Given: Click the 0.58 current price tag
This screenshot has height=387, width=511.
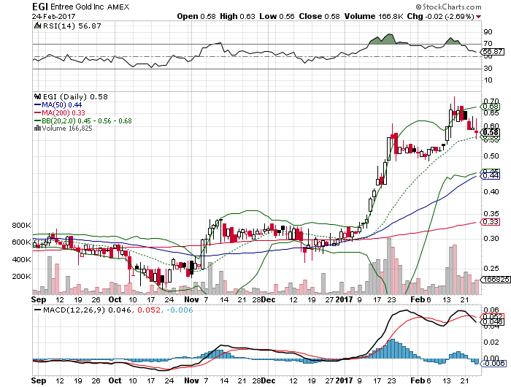Looking at the screenshot, I should tap(490, 131).
